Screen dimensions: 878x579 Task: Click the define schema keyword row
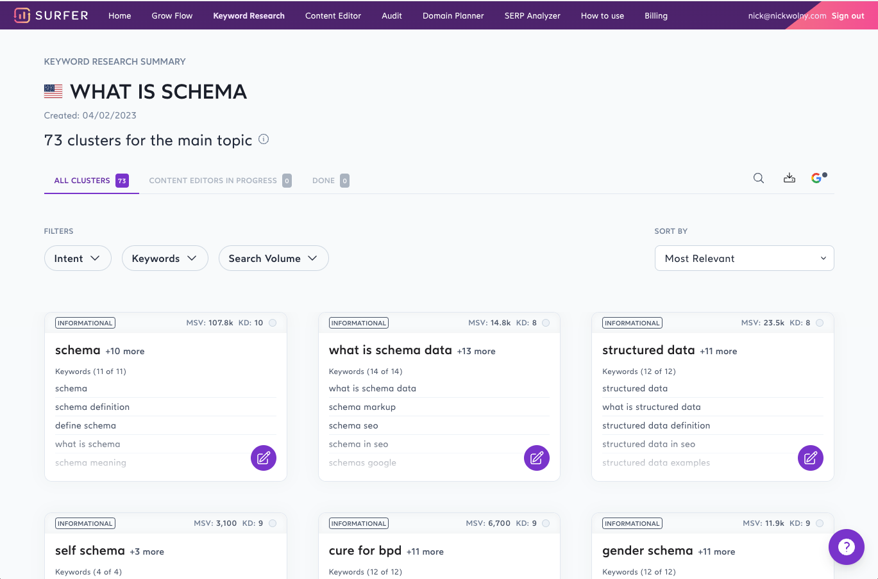coord(165,425)
